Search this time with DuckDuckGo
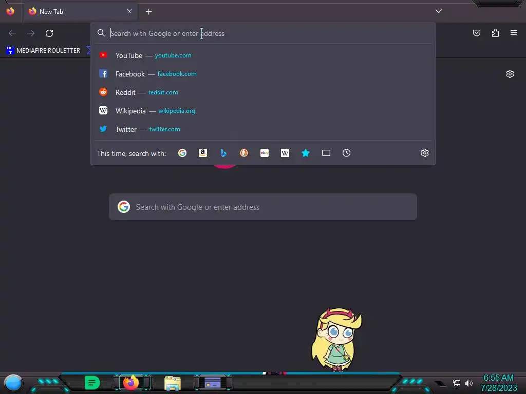Image resolution: width=526 pixels, height=394 pixels. point(244,153)
